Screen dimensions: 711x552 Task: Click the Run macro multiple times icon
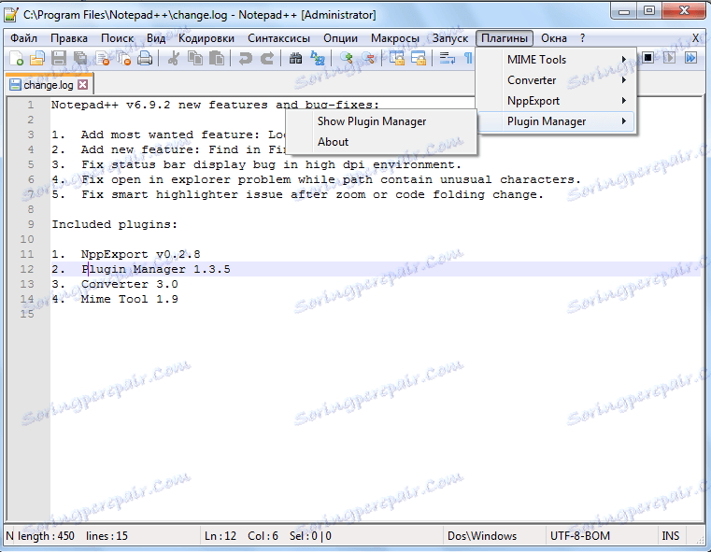690,58
